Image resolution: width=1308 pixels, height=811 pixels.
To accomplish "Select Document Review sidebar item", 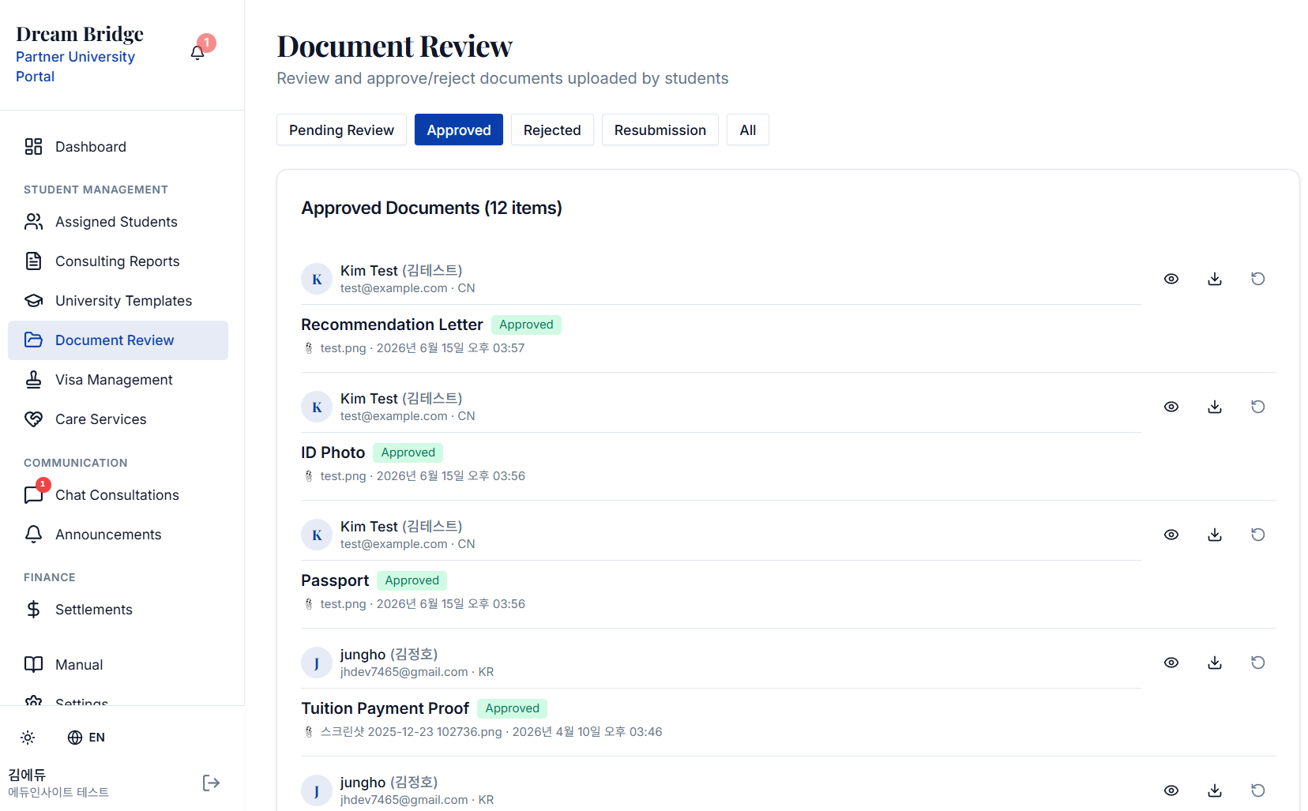I will click(x=118, y=340).
